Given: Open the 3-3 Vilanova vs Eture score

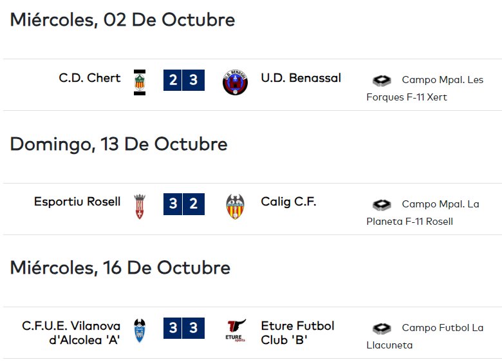Looking at the screenshot, I should pyautogui.click(x=184, y=328).
